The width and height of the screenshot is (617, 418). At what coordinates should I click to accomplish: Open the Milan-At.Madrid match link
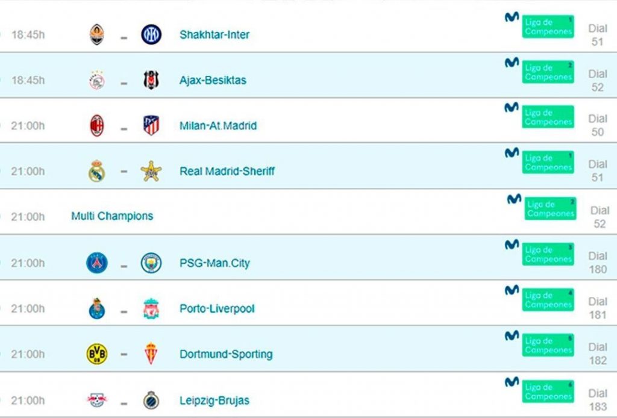point(218,126)
